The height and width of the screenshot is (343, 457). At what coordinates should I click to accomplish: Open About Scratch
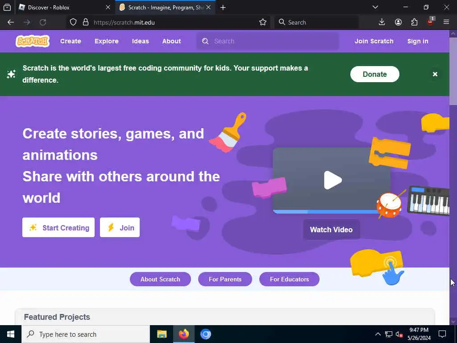click(x=160, y=279)
